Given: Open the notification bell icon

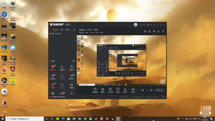Looking at the screenshot, I should point(158,31).
